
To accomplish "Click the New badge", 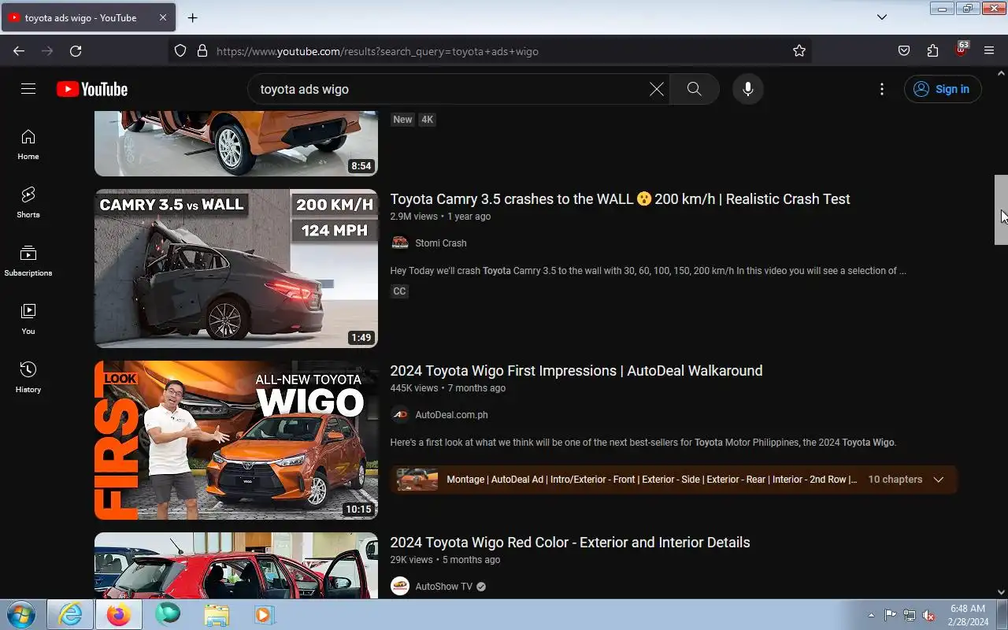I will 402,120.
